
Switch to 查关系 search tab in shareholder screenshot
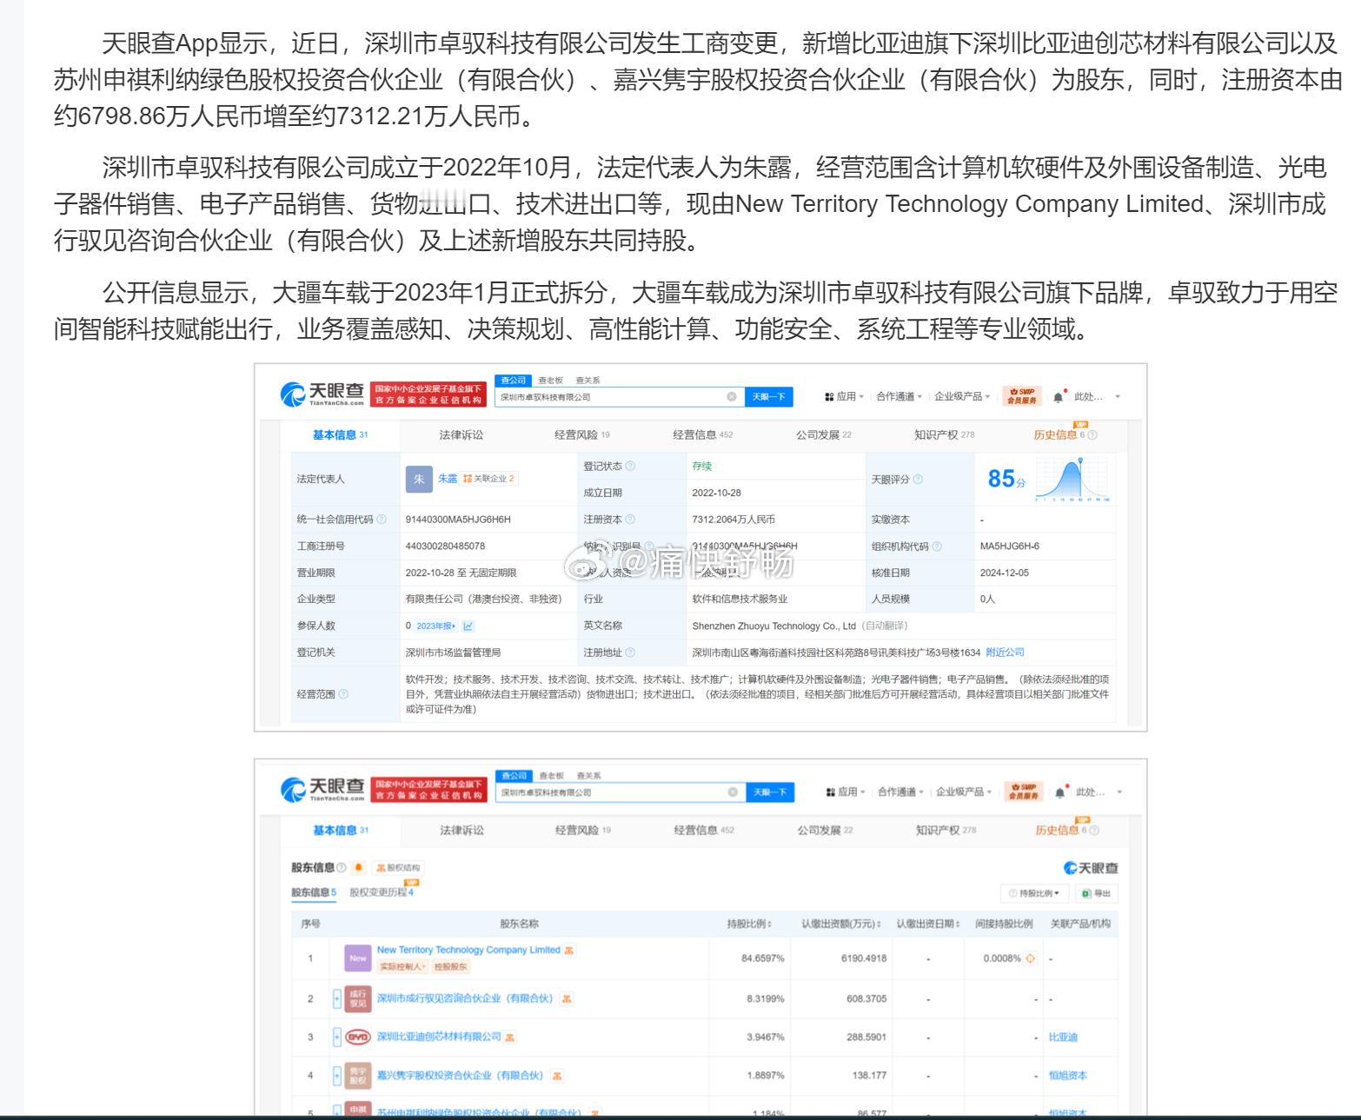pos(589,776)
